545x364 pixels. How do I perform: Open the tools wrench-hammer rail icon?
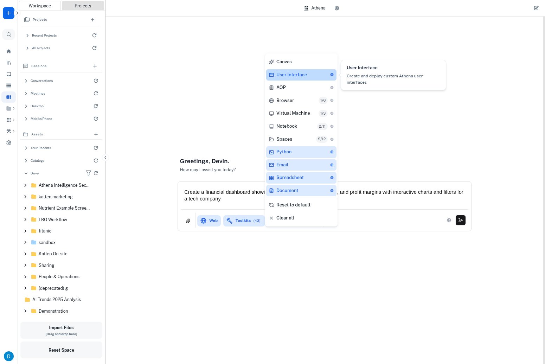9,131
